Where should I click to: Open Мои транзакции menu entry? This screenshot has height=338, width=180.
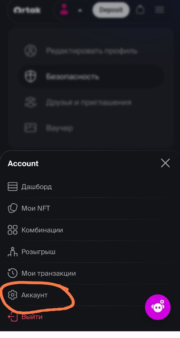click(x=49, y=273)
